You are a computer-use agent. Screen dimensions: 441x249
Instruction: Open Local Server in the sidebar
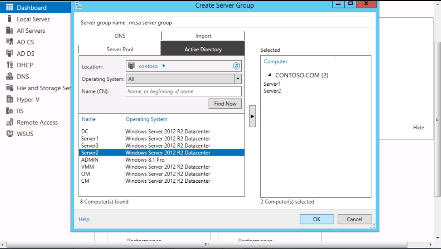coord(33,19)
